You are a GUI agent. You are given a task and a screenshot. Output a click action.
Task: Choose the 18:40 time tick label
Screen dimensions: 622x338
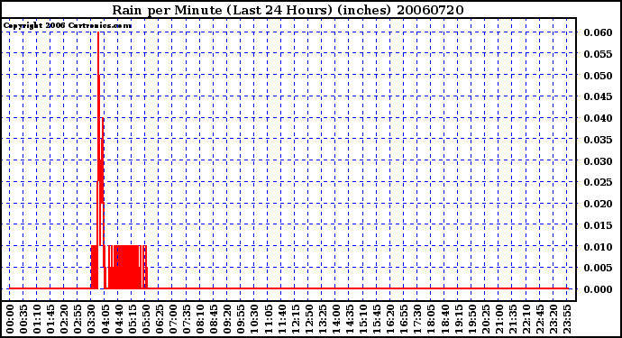[x=444, y=319]
